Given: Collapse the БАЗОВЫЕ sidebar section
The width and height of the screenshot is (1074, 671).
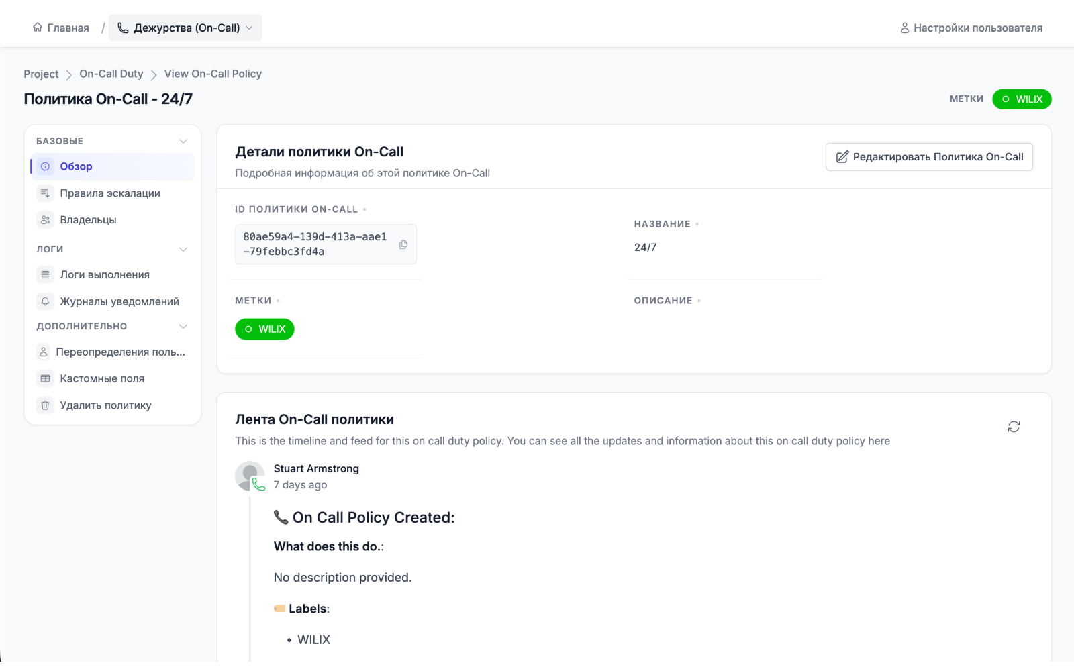Looking at the screenshot, I should (x=183, y=141).
